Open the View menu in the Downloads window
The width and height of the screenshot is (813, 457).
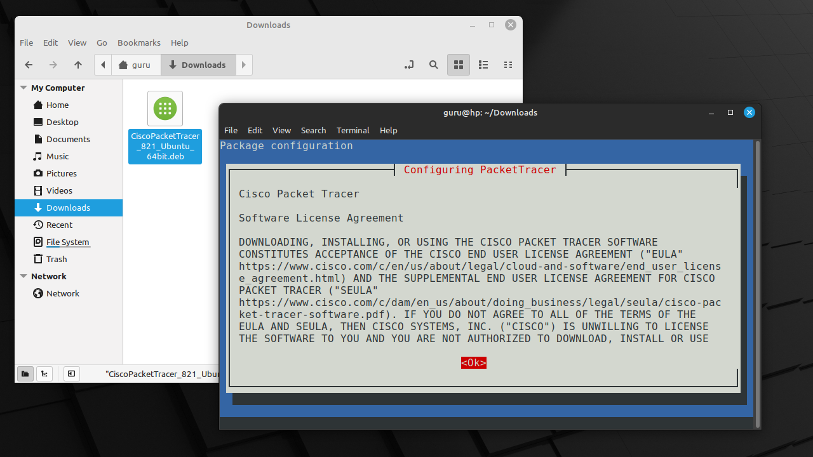tap(77, 43)
